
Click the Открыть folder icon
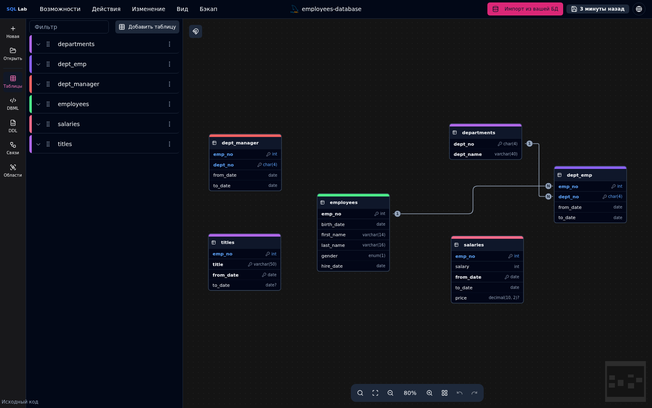[x=13, y=51]
